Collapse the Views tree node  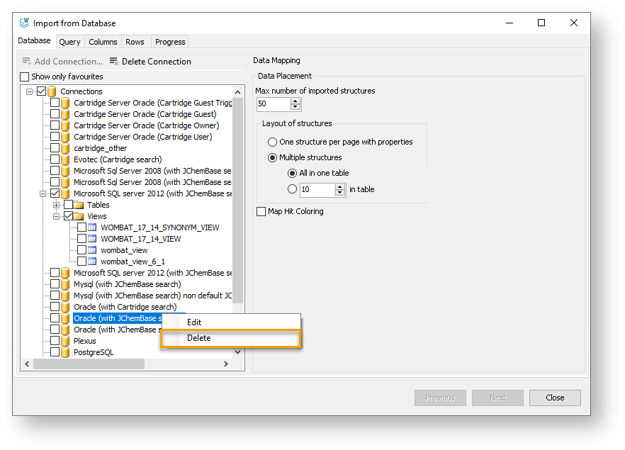57,216
